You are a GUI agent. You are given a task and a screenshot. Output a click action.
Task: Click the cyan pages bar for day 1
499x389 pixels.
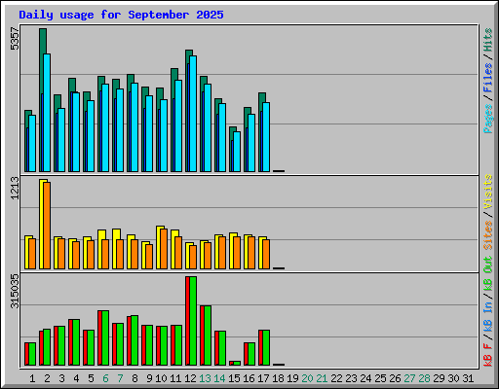click(x=32, y=144)
